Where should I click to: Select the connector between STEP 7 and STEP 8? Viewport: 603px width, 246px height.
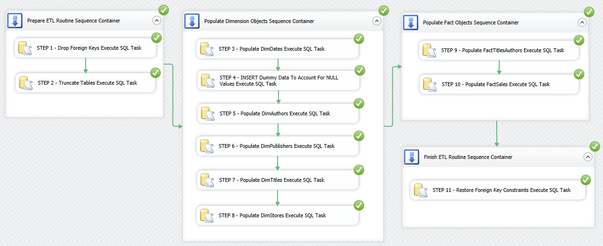point(278,198)
